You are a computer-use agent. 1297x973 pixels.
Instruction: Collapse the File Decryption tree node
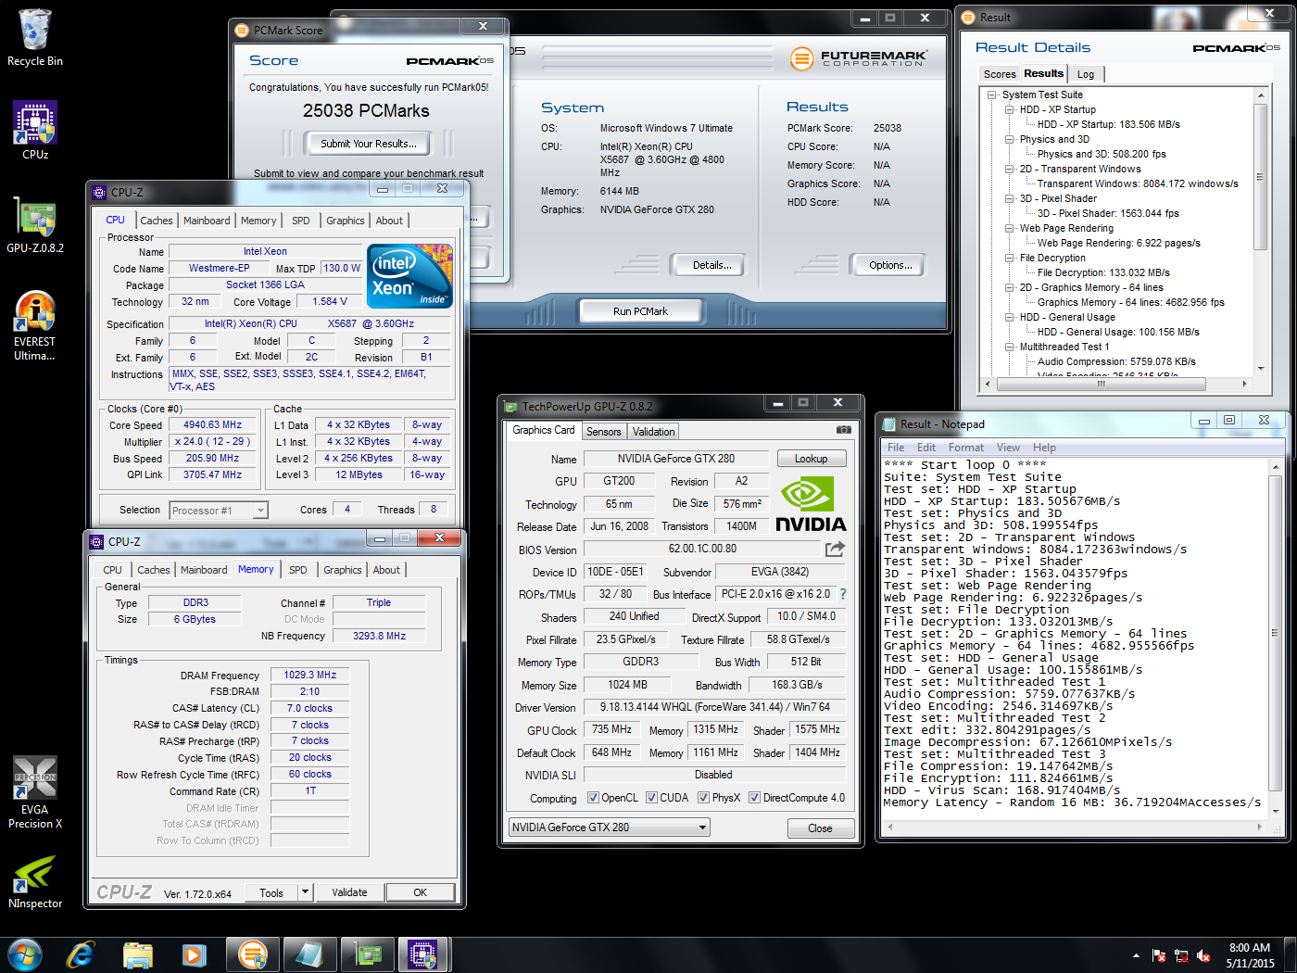(1009, 259)
